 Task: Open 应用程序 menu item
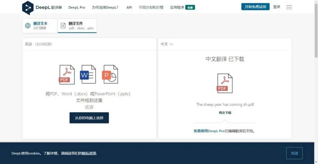point(177,7)
